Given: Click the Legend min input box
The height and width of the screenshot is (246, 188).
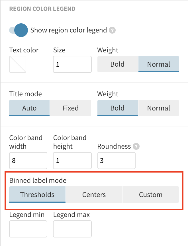Looking at the screenshot, I should coord(28,229).
